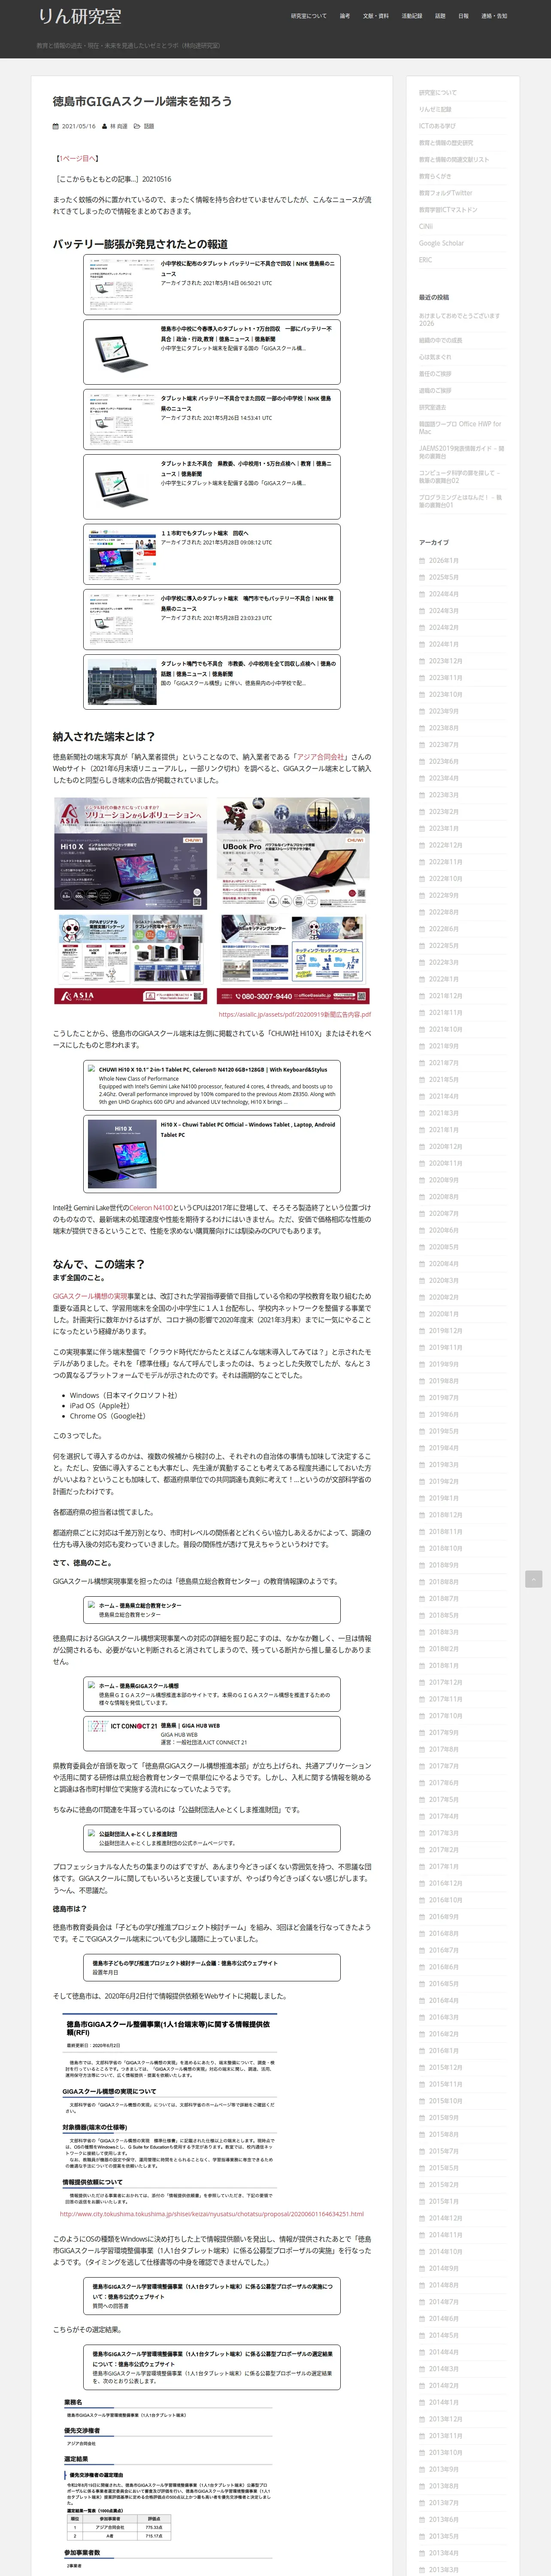Open recent post あけましておめでとうございます2026
The height and width of the screenshot is (2576, 551).
coord(459,319)
